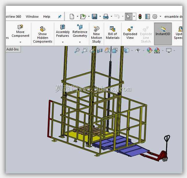The height and width of the screenshot is (178, 187).
Task: Start a New Motion Study
Action: pyautogui.click(x=97, y=34)
